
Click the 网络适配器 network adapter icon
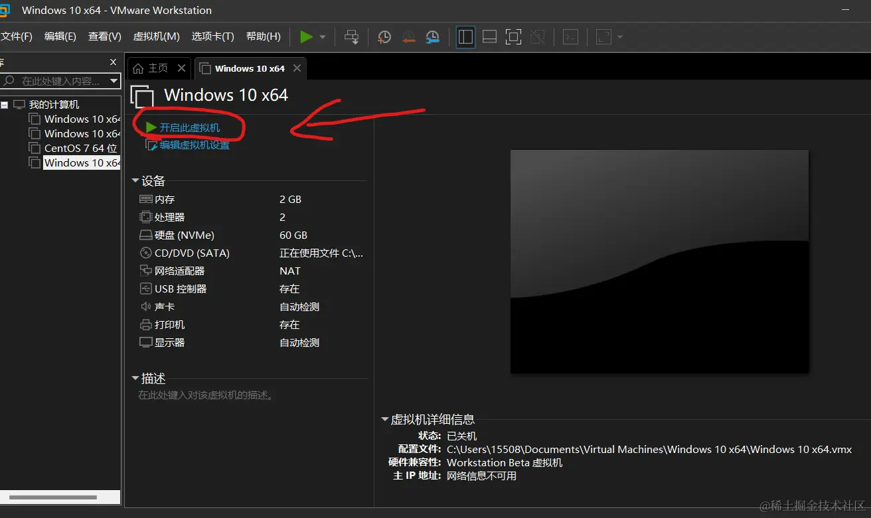[145, 271]
